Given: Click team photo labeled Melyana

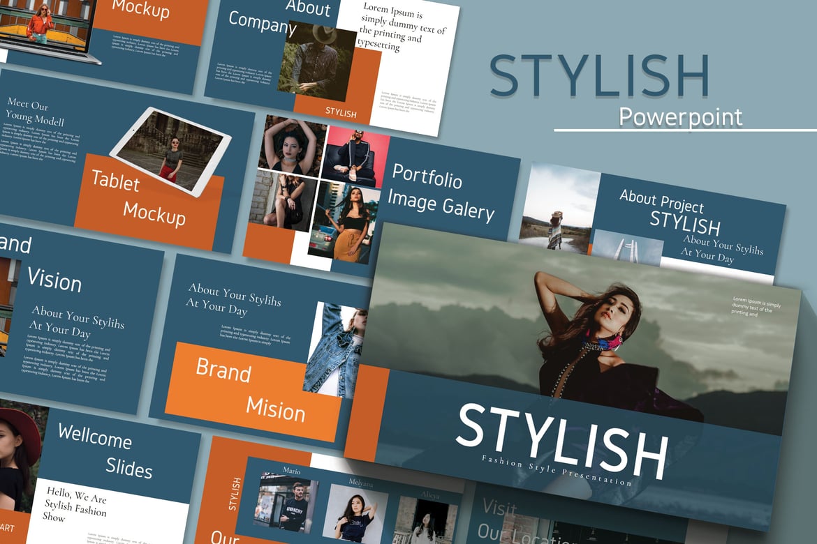Looking at the screenshot, I should pyautogui.click(x=354, y=514).
